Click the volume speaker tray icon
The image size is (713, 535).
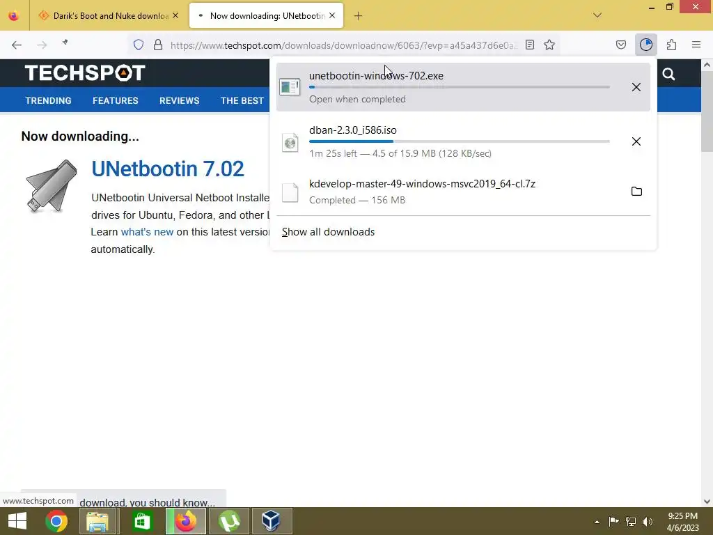648,521
